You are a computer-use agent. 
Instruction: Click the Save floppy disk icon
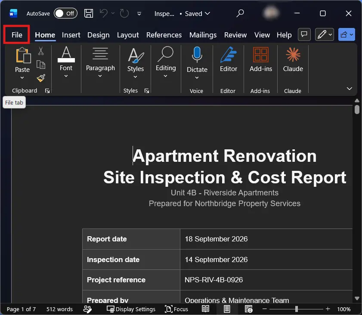tap(88, 13)
